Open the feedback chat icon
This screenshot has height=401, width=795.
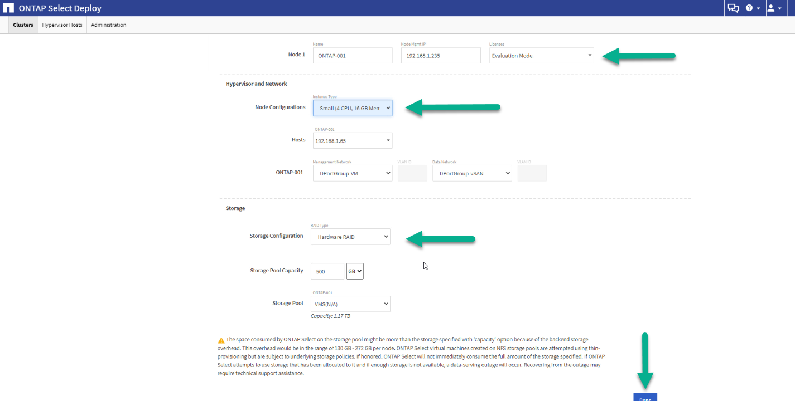click(x=733, y=8)
